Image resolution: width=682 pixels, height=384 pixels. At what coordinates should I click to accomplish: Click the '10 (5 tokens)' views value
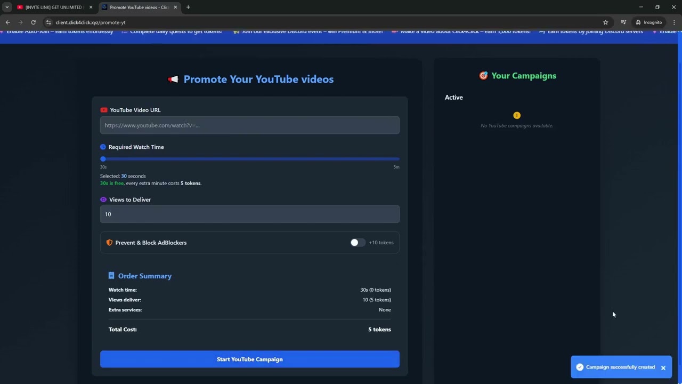(377, 300)
